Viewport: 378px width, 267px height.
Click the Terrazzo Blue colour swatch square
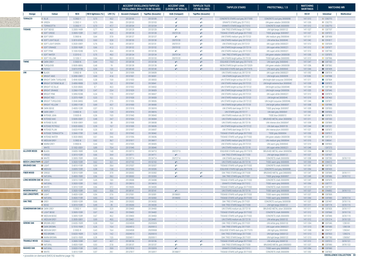pyautogui.click(x=42, y=19)
